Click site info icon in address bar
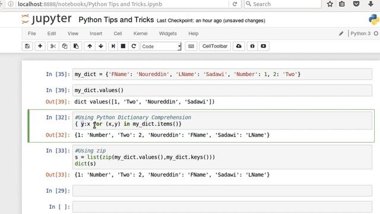Image resolution: width=380 pixels, height=214 pixels. point(11,4)
